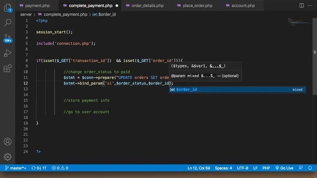
Task: Synchronize changes 0 down 1 up
Action: point(39,168)
